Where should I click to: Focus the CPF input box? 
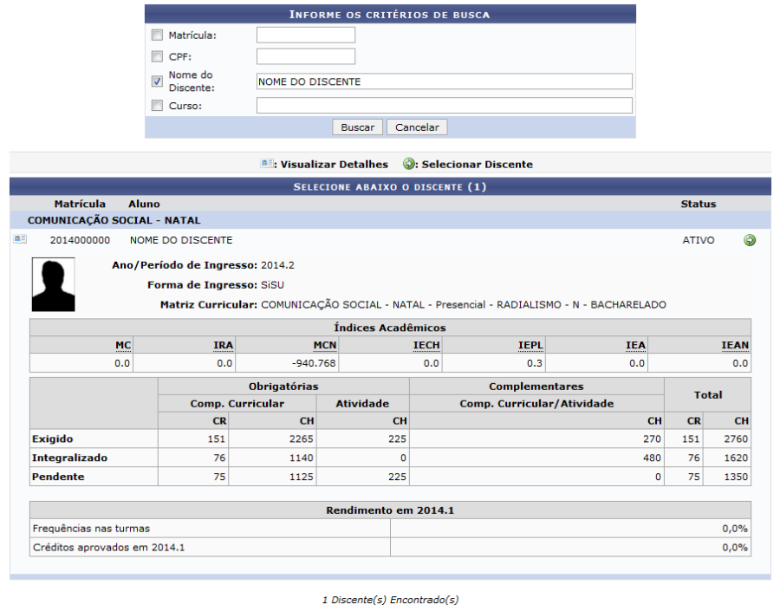(x=306, y=57)
